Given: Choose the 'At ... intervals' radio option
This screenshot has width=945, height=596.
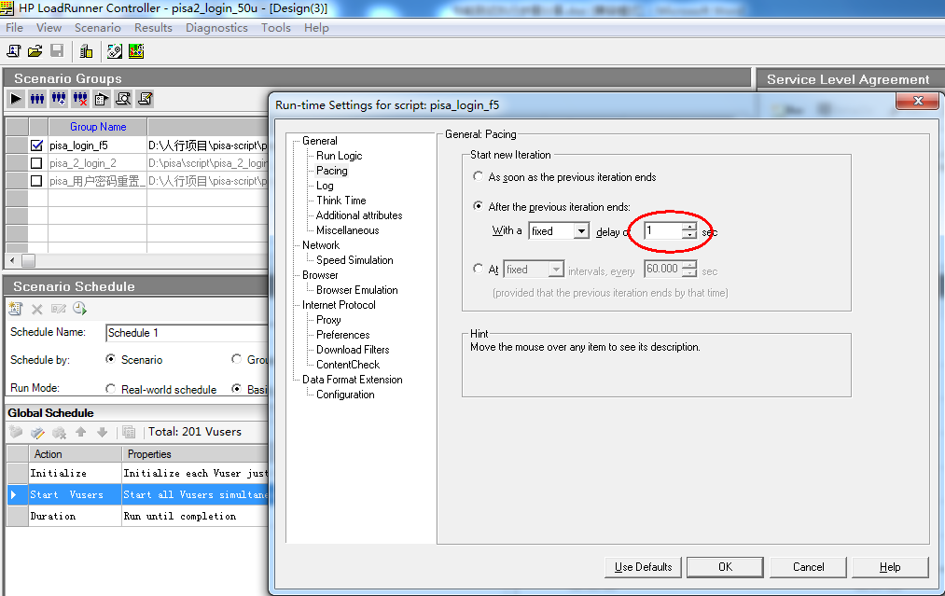Looking at the screenshot, I should [x=479, y=269].
